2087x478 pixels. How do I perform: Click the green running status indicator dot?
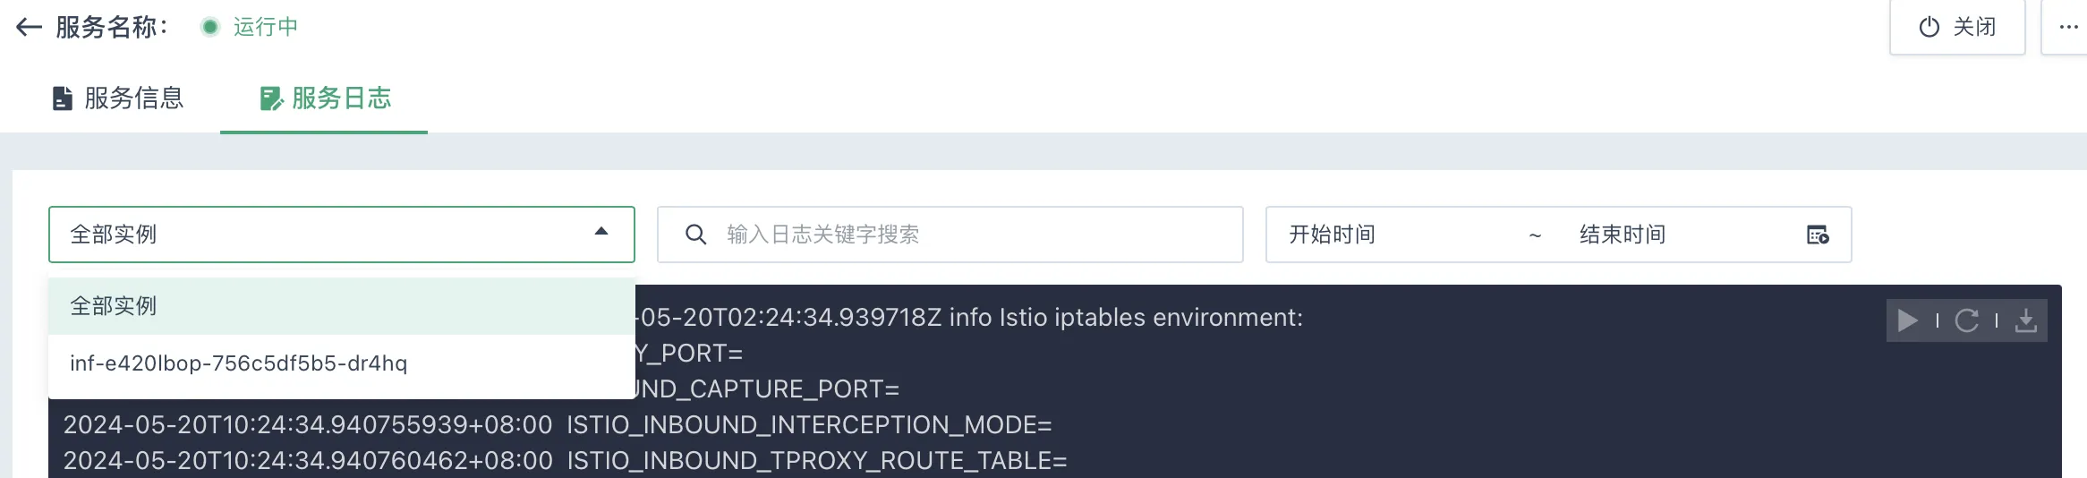click(x=210, y=27)
